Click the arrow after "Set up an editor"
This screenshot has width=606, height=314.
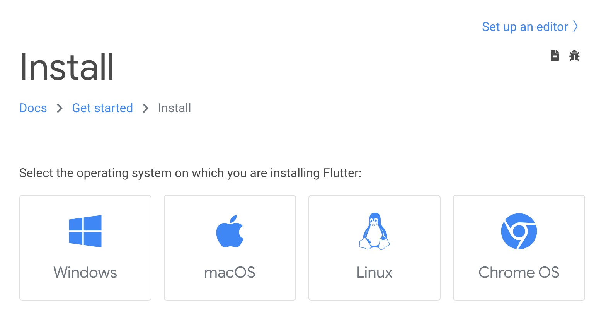[575, 27]
